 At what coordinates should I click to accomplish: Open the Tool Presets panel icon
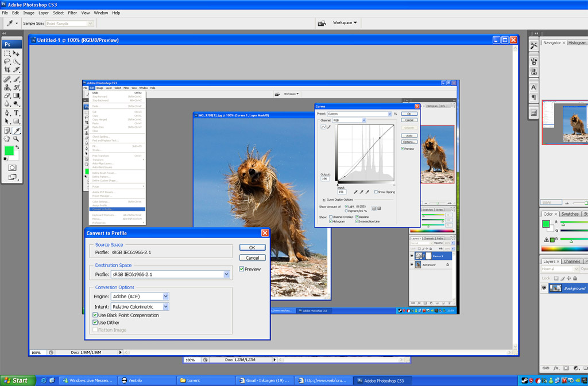coord(533,45)
